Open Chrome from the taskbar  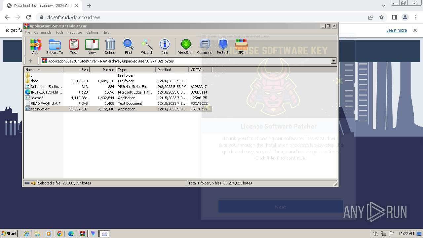[x=60, y=234]
